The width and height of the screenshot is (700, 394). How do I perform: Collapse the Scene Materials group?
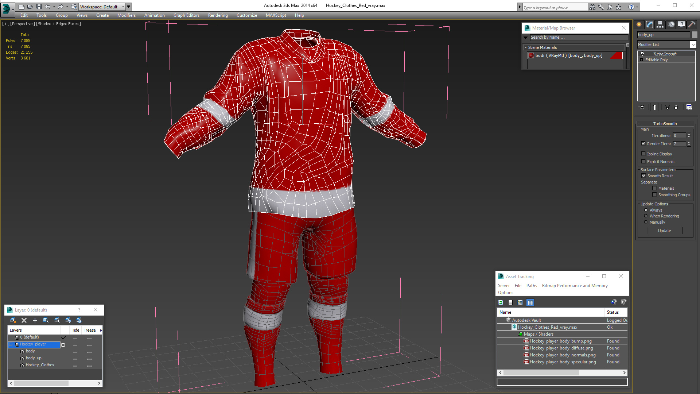pos(526,47)
